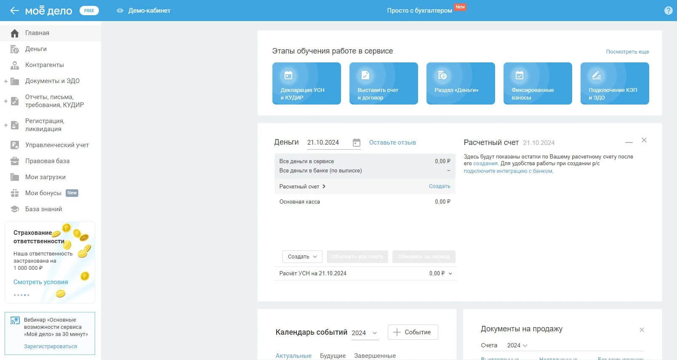Open Контрагенты from the sidebar
The width and height of the screenshot is (677, 360).
point(44,65)
